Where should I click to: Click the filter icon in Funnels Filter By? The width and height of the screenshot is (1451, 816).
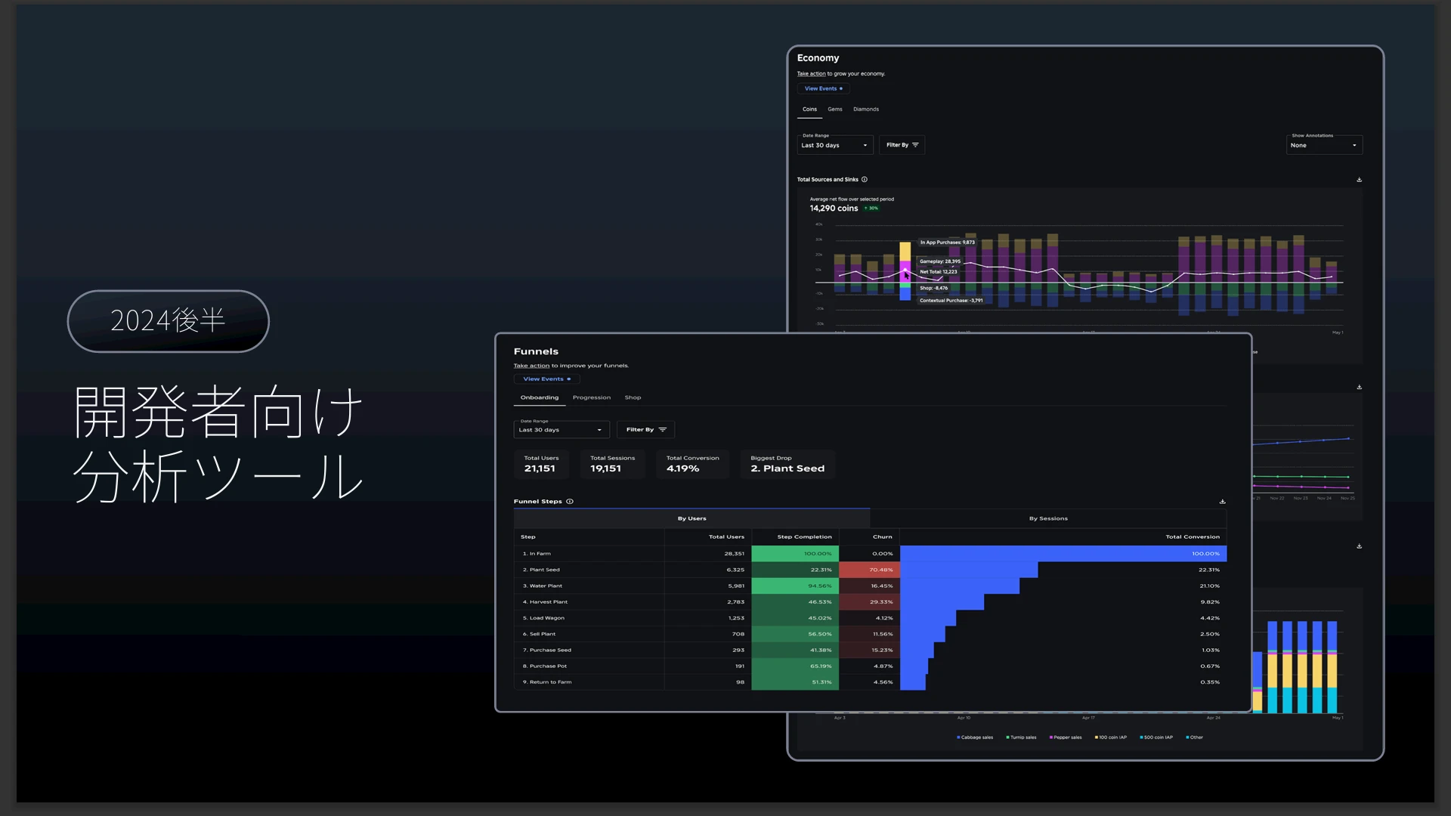(x=663, y=430)
